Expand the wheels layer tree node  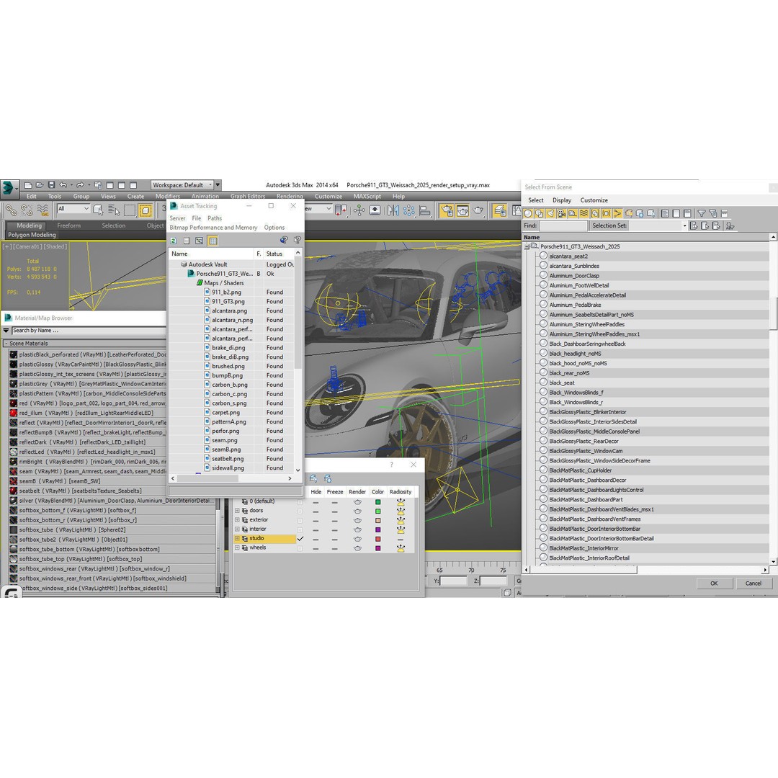point(237,547)
